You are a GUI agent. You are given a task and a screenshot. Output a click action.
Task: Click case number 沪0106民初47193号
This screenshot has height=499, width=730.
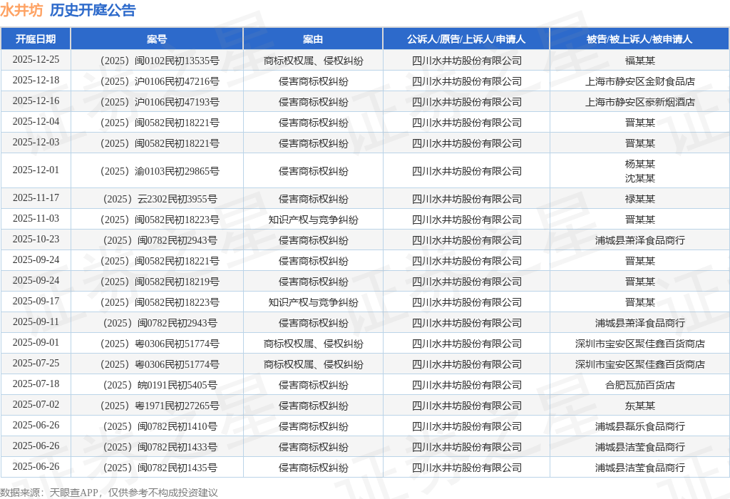pos(160,102)
